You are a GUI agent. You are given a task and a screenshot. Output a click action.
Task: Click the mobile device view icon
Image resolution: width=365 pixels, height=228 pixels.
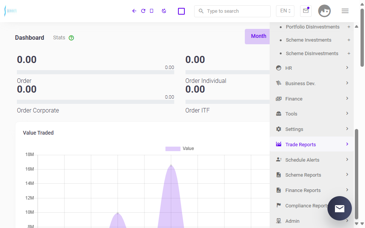(x=152, y=11)
